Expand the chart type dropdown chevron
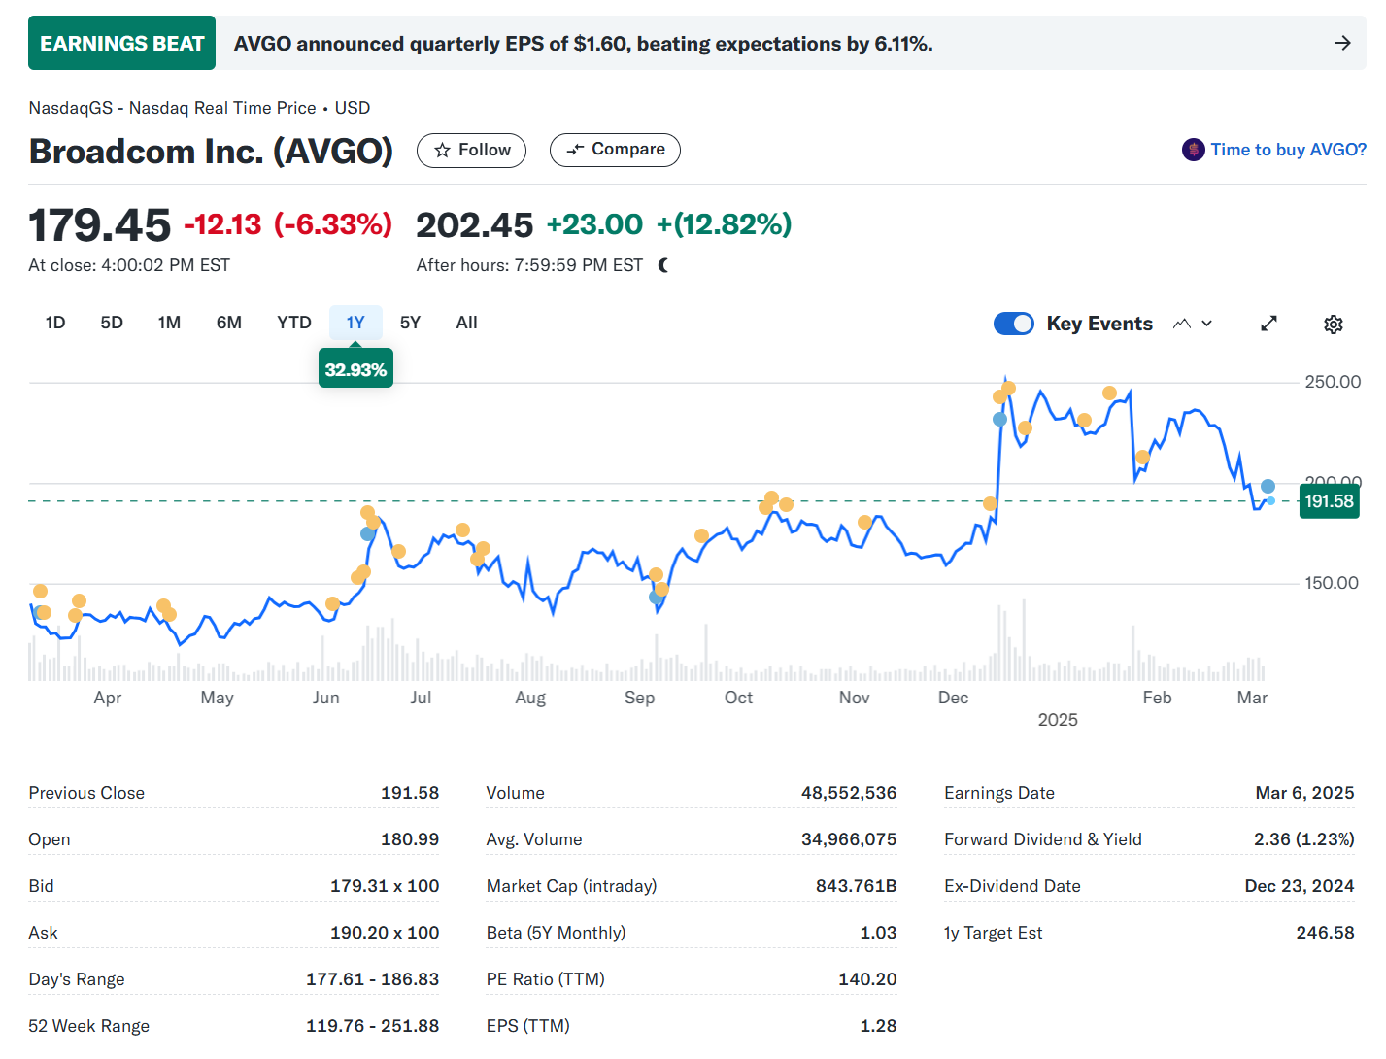 tap(1207, 324)
